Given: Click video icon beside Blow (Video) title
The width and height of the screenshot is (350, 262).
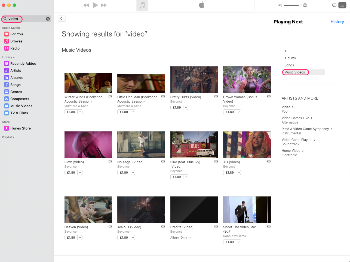Looking at the screenshot, I should point(110,162).
